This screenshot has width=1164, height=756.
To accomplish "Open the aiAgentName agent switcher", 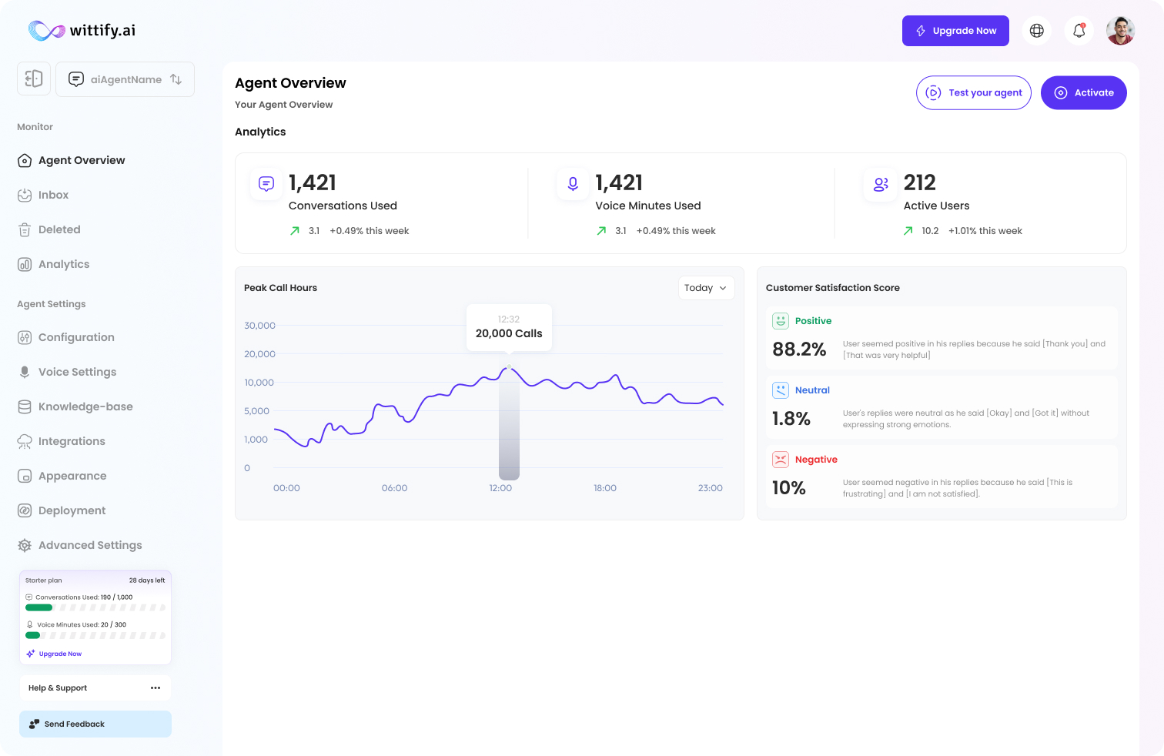I will [x=125, y=79].
